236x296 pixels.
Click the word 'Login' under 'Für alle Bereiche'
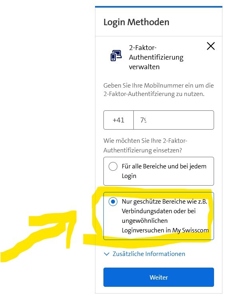(x=129, y=176)
